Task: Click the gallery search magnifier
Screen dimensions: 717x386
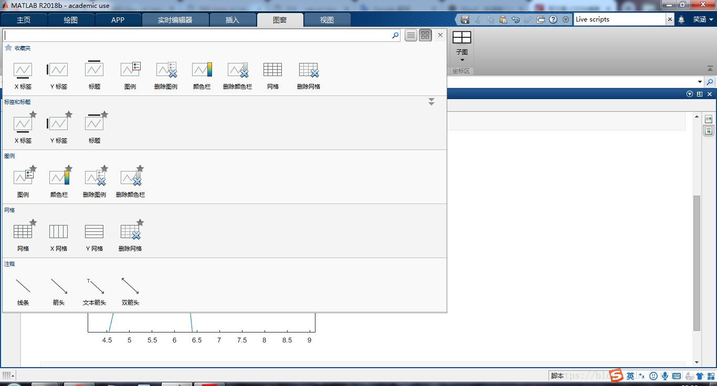Action: [x=395, y=35]
